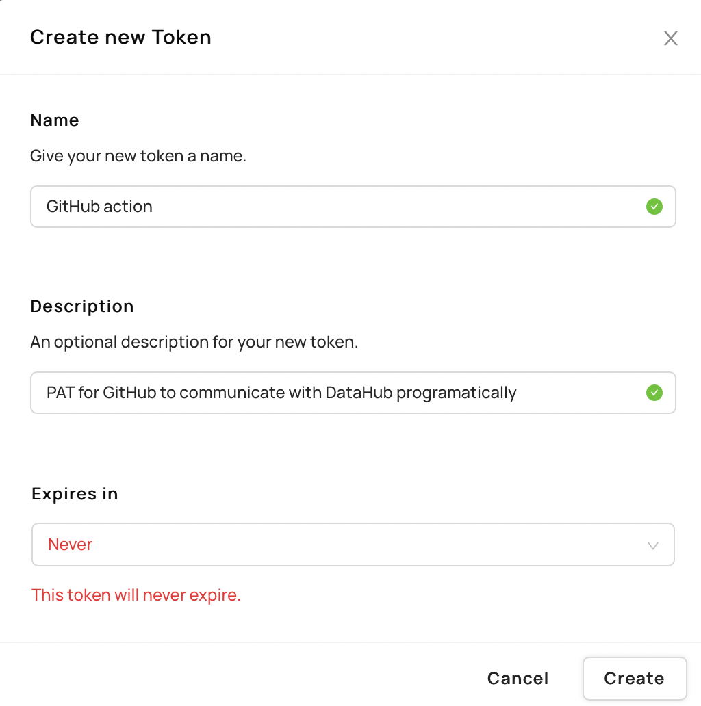Cancel the token creation
The image size is (701, 706).
click(518, 678)
